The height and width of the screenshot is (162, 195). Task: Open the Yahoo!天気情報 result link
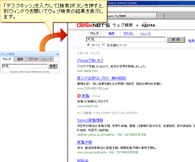(x=90, y=120)
